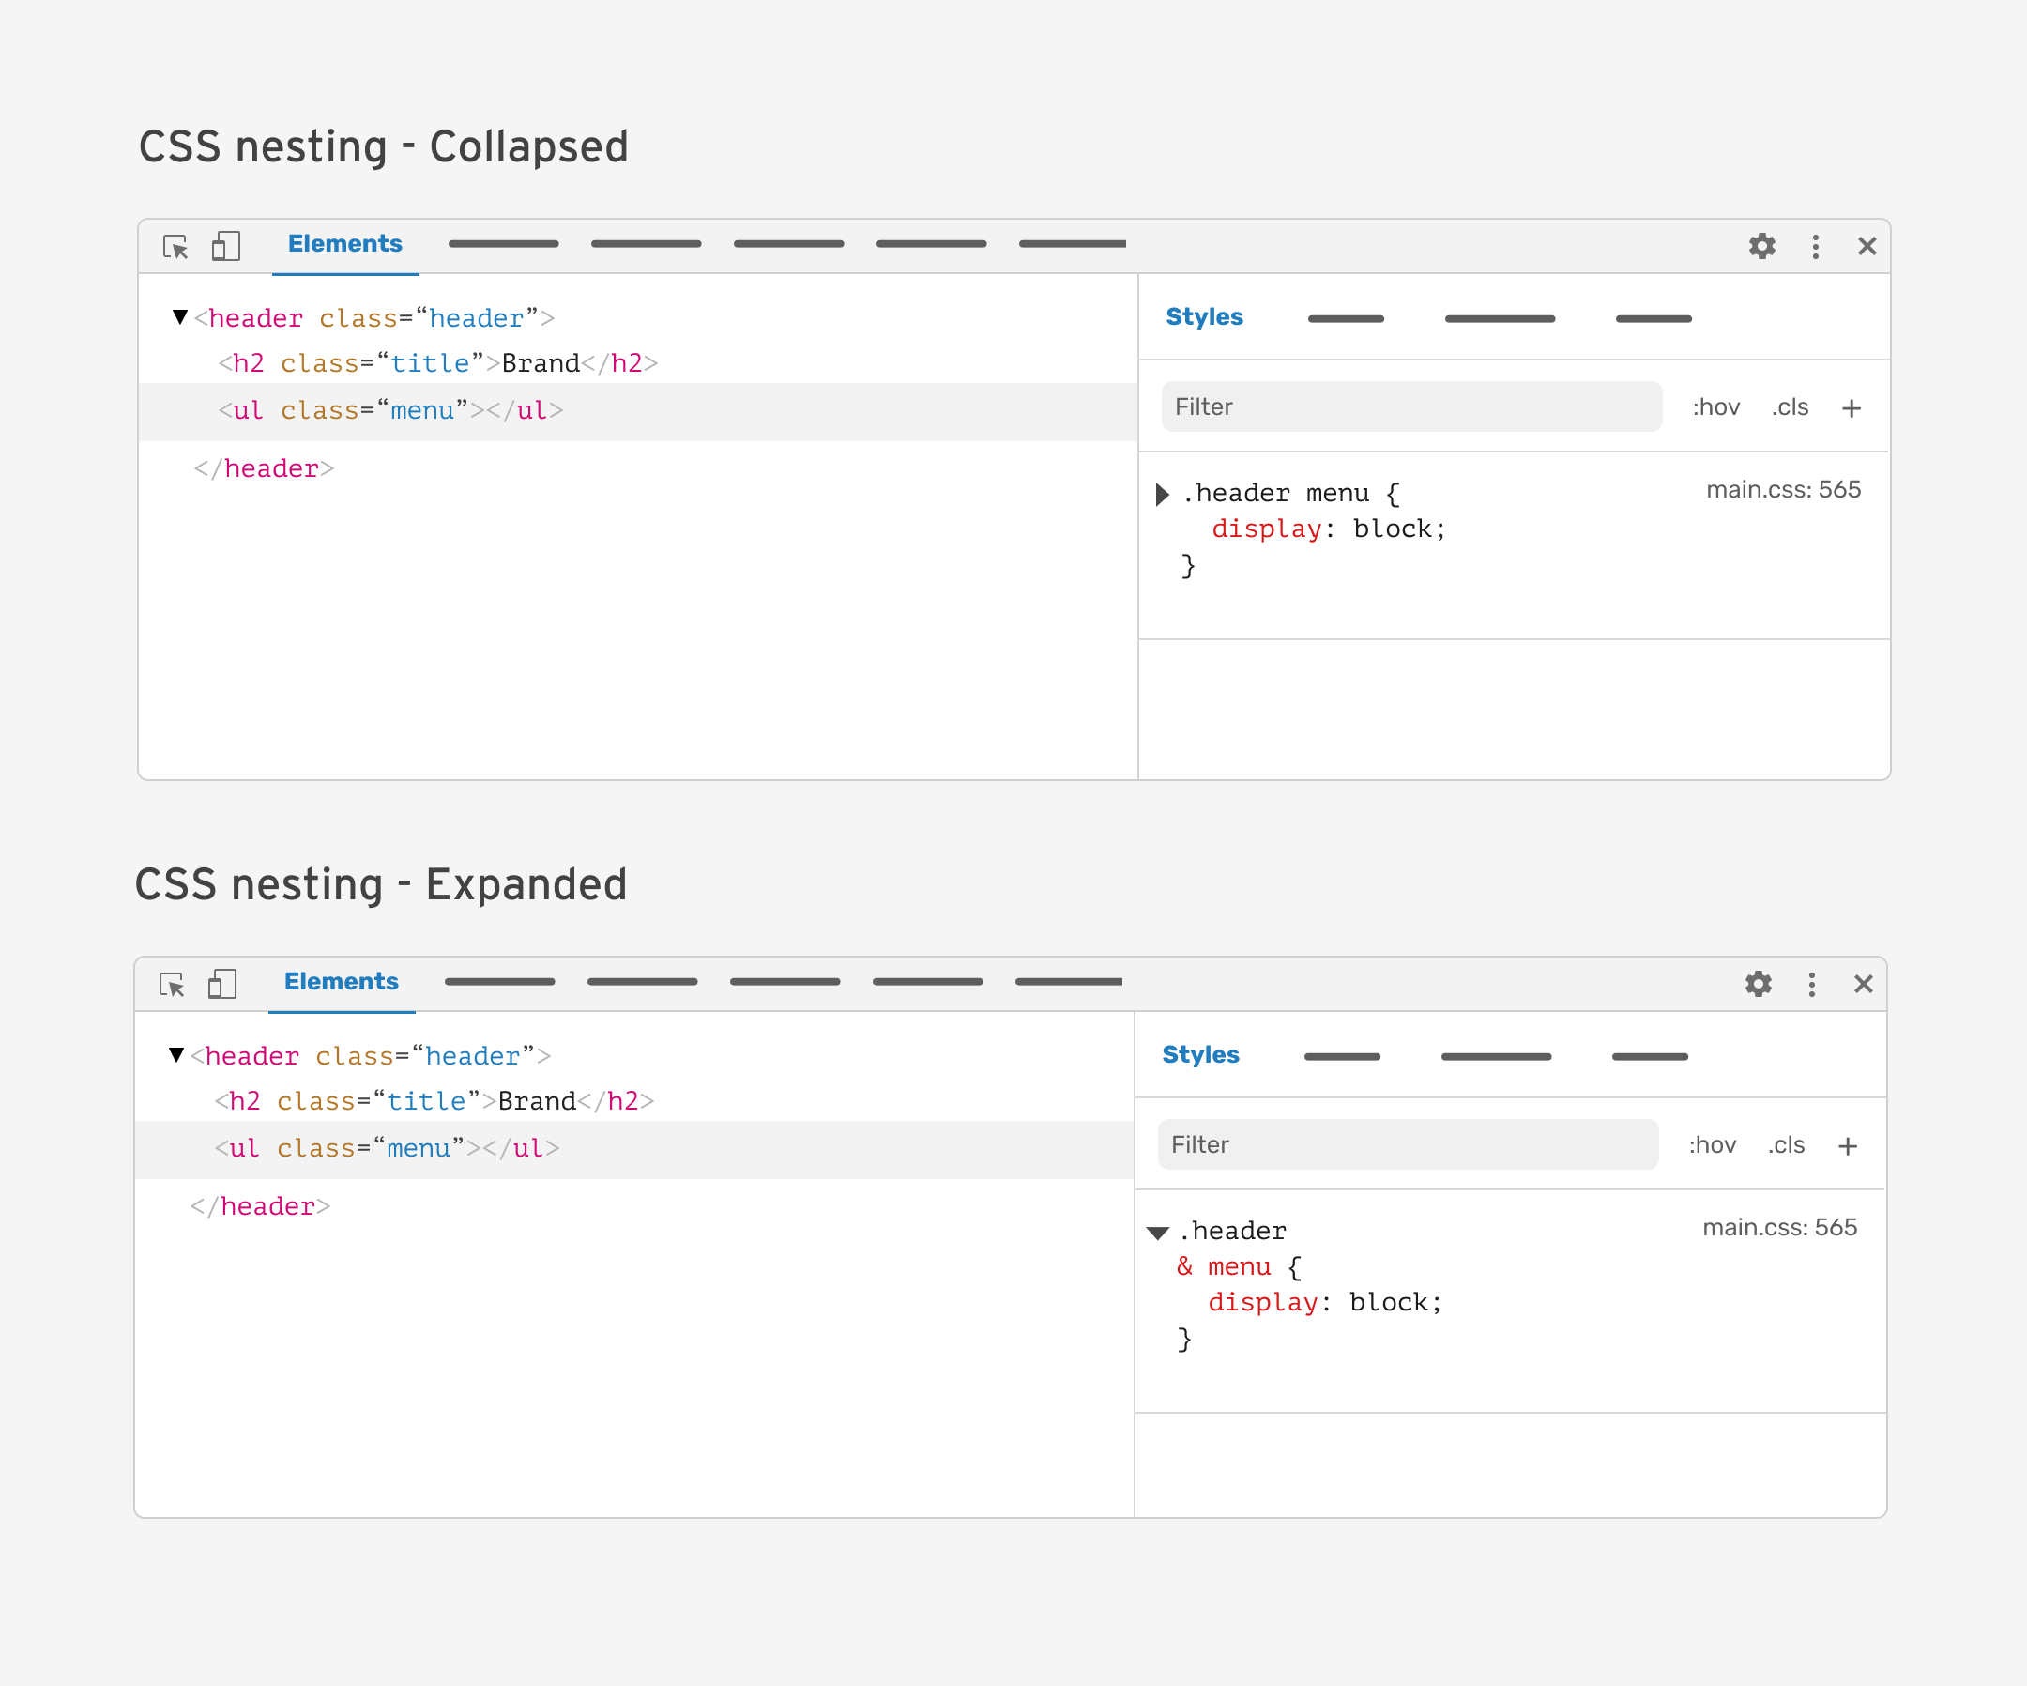Click the Filter field in the Expanded Styles pane
The width and height of the screenshot is (2027, 1686).
pyautogui.click(x=1407, y=1145)
